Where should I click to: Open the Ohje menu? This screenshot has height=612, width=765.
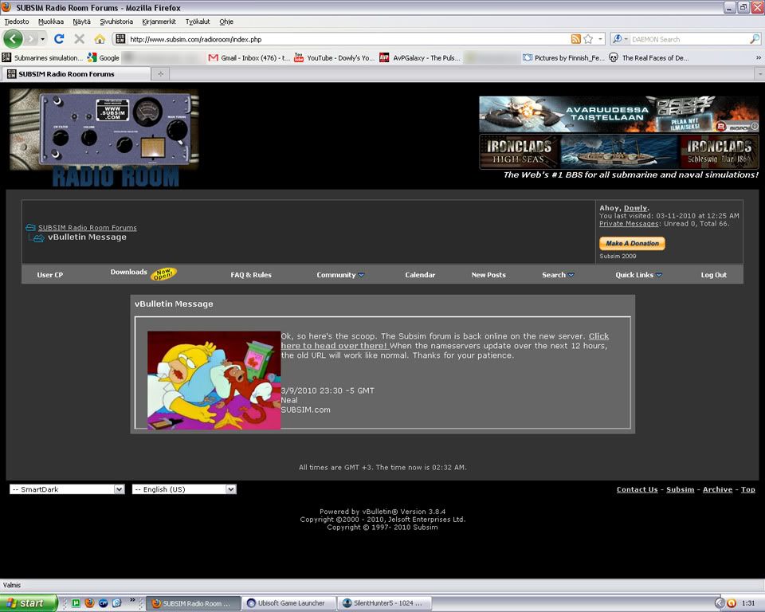click(x=226, y=22)
